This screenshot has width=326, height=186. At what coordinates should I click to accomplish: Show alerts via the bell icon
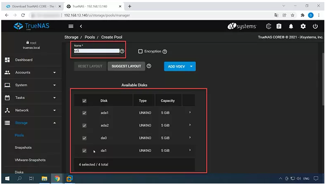tap(291, 26)
